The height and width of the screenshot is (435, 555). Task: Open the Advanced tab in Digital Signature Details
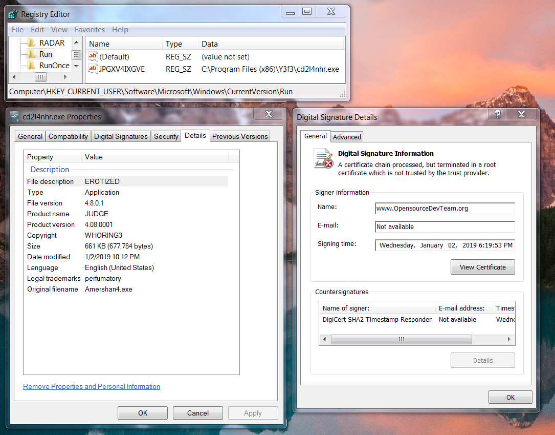point(347,137)
